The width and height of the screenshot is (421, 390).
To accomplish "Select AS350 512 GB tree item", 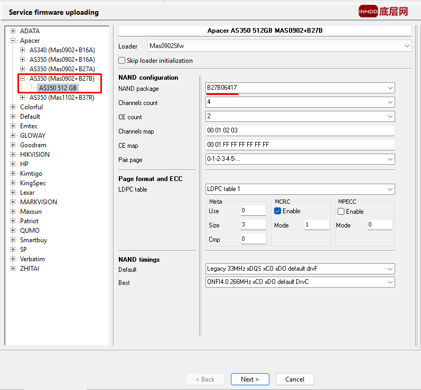I will coord(58,88).
